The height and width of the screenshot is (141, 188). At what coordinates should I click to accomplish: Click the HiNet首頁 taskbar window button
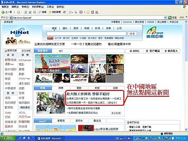click(50, 138)
